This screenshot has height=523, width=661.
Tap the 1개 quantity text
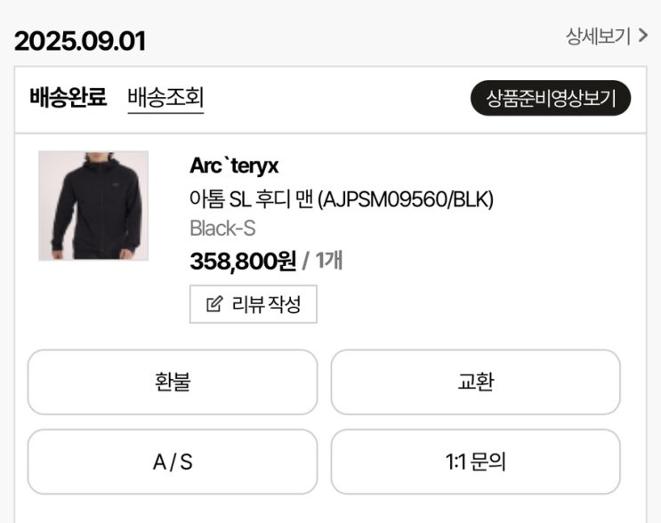328,261
